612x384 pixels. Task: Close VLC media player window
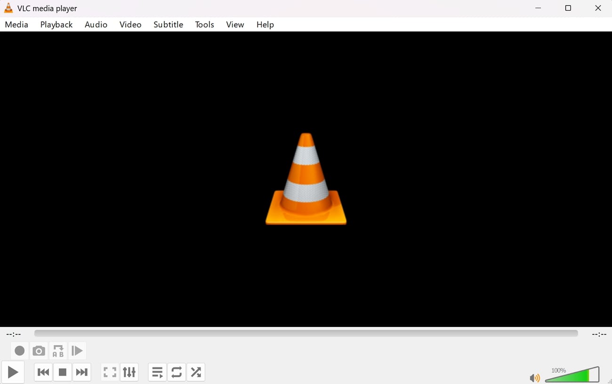[x=598, y=8]
